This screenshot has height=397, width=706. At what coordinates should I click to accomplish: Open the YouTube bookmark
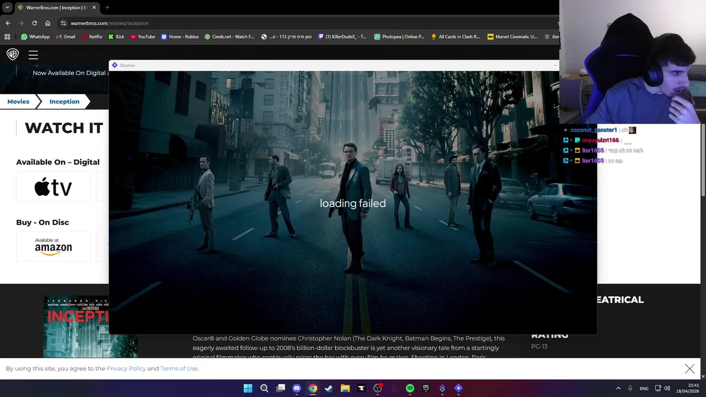click(x=143, y=37)
